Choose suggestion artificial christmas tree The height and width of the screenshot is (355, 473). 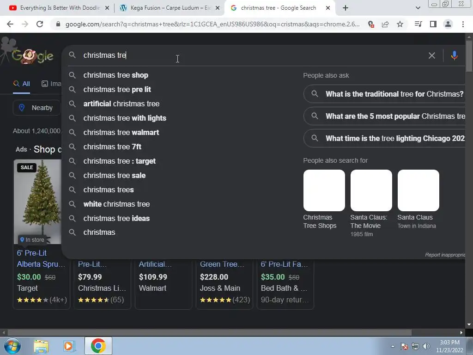[x=121, y=104]
